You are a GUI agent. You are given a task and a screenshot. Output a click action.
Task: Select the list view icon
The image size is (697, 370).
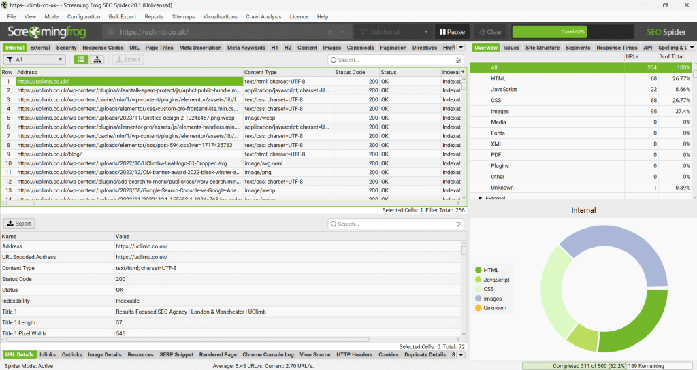tap(81, 60)
